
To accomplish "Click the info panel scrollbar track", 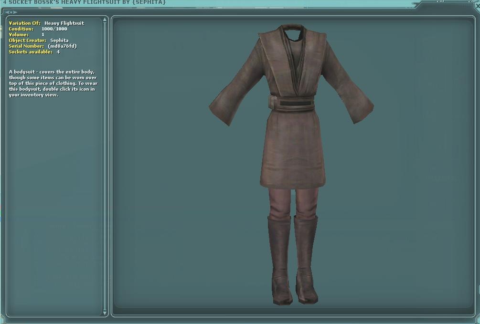I will click(105, 166).
